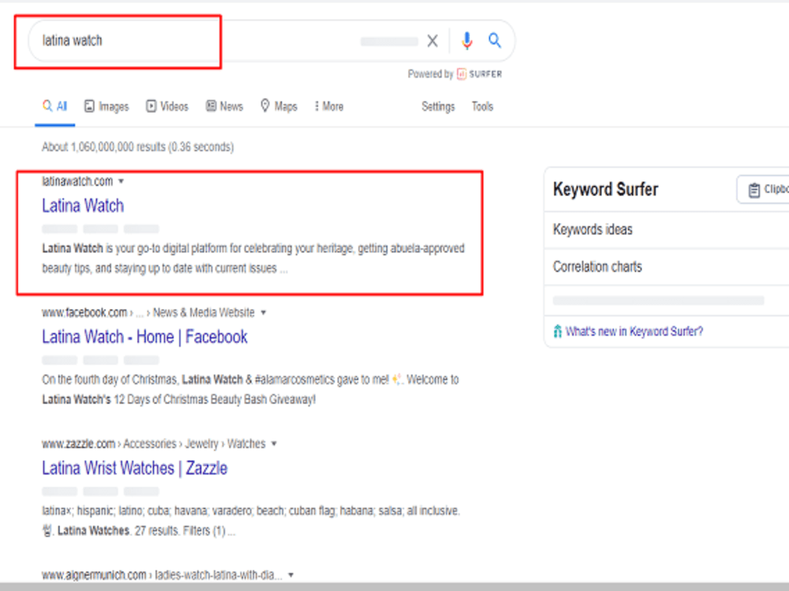This screenshot has width=789, height=591.
Task: Open the Latina Watch result title link
Action: pos(83,206)
